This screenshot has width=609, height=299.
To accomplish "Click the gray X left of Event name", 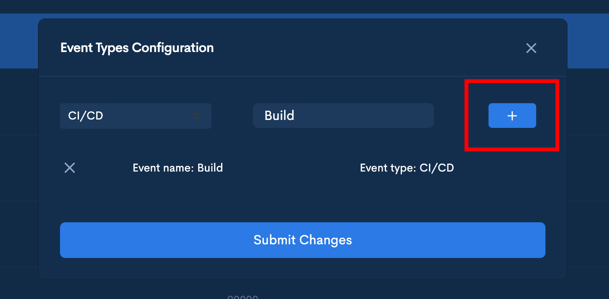I will tap(70, 168).
